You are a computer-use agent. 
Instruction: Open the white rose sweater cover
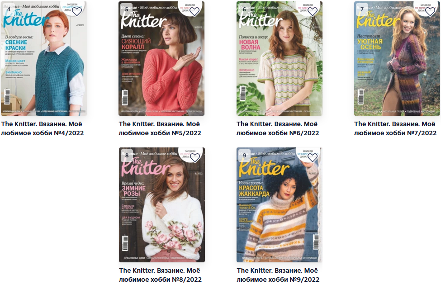162,205
